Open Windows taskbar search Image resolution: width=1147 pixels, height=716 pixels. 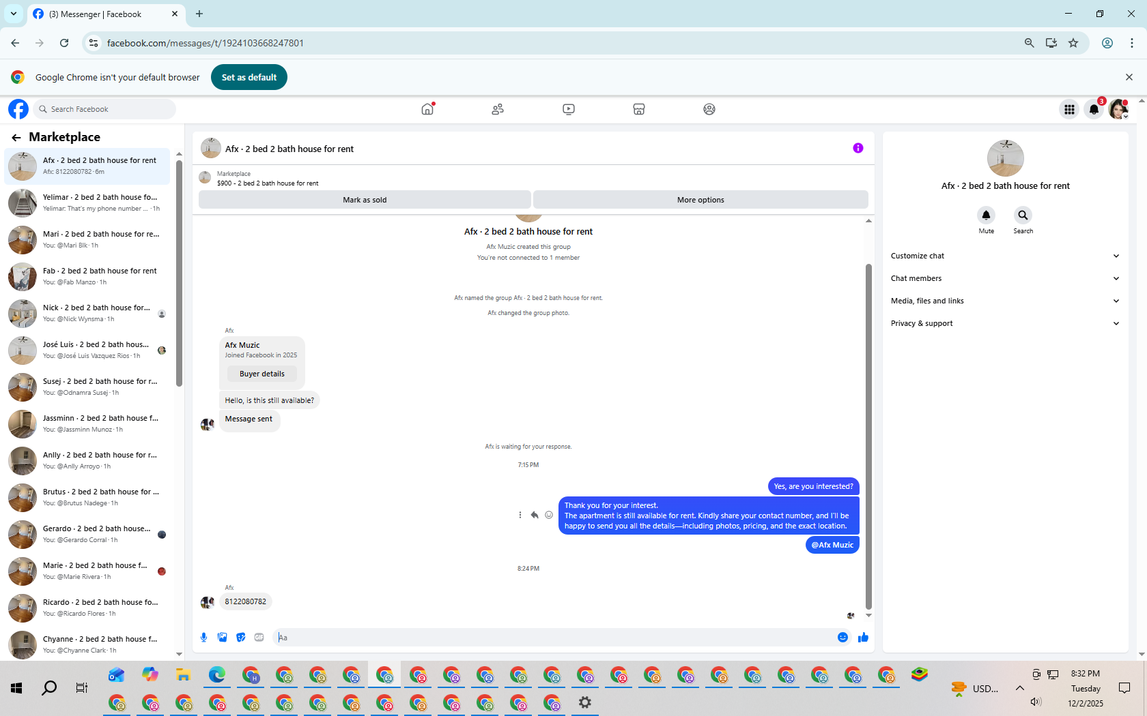click(49, 688)
